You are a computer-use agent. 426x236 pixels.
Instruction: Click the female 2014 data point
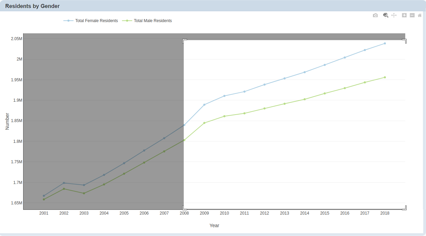coord(305,72)
